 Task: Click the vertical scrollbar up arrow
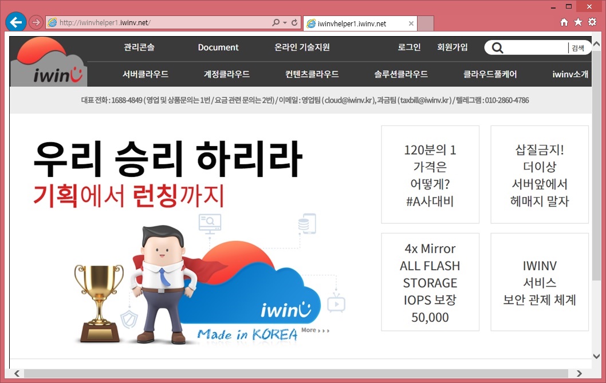[x=597, y=44]
